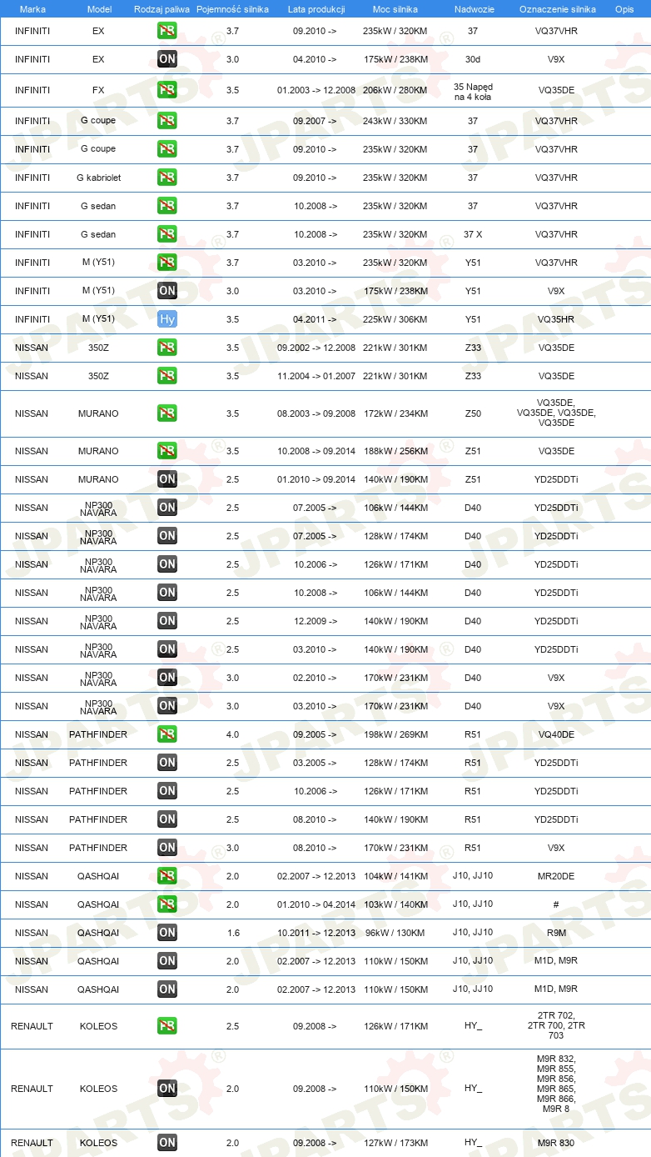Click the INFINITI FX model cell
The width and height of the screenshot is (651, 1157).
click(x=98, y=90)
